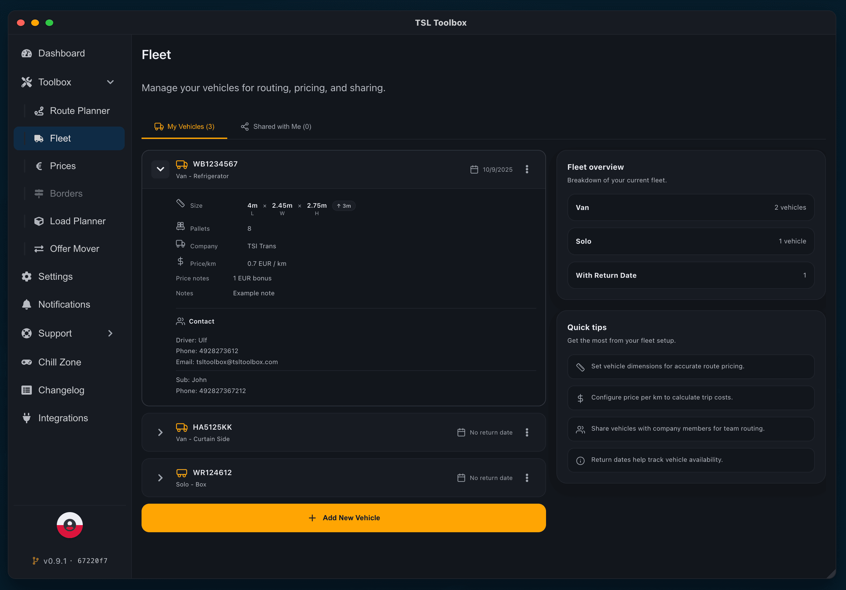
Task: Collapse the Toolbox menu chevron
Action: (110, 82)
